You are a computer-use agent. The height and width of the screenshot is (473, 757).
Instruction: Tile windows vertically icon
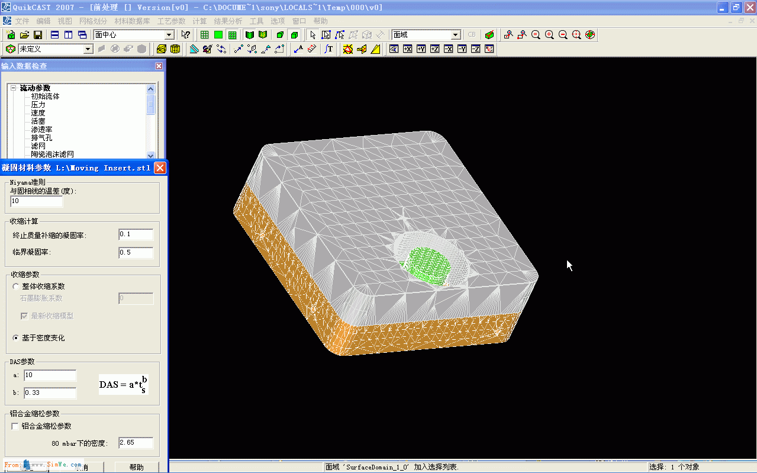click(68, 35)
